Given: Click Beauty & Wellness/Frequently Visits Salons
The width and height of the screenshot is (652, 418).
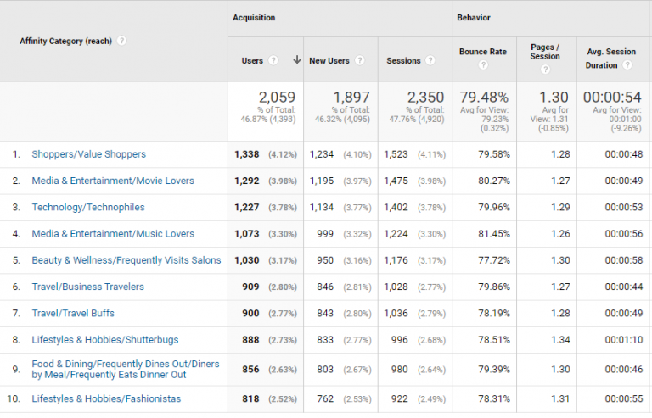Looking at the screenshot, I should pos(126,260).
